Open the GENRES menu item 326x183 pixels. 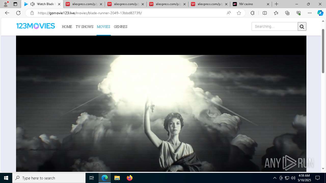pyautogui.click(x=120, y=27)
